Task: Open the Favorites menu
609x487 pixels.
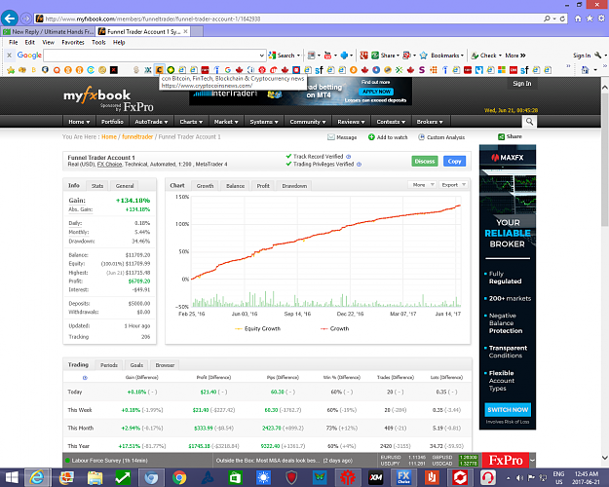Action: pyautogui.click(x=73, y=42)
